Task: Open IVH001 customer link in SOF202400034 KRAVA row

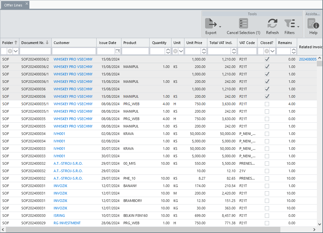Action: [59, 134]
